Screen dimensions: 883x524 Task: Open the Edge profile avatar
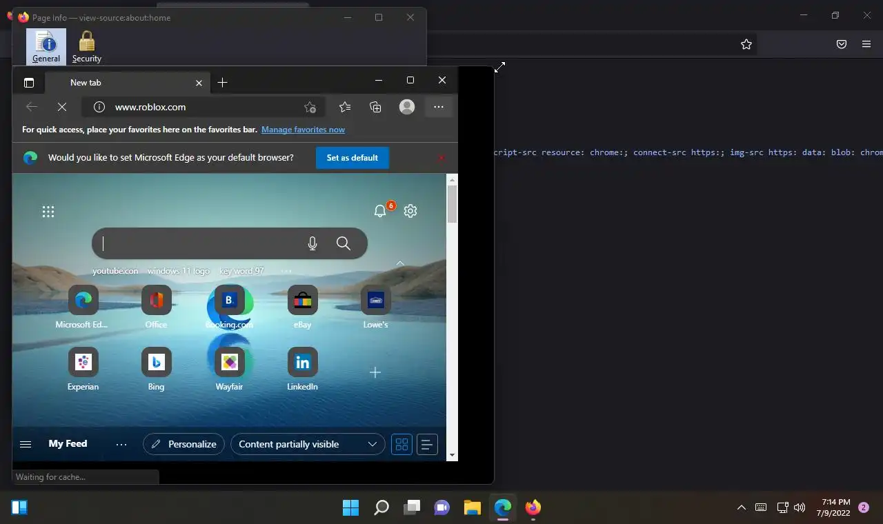(407, 107)
